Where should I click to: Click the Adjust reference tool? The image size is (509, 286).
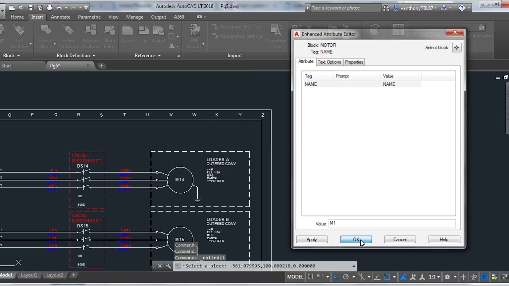click(x=159, y=35)
